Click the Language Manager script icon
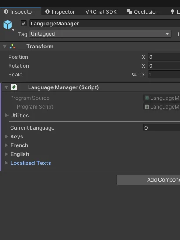 point(14,87)
